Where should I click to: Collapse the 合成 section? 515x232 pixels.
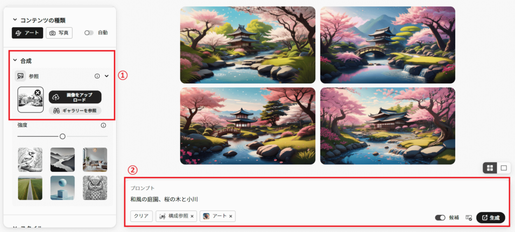click(x=15, y=60)
